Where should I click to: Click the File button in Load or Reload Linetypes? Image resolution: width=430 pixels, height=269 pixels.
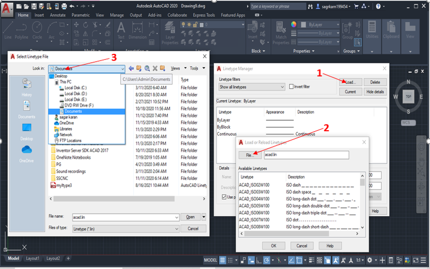[x=250, y=155]
